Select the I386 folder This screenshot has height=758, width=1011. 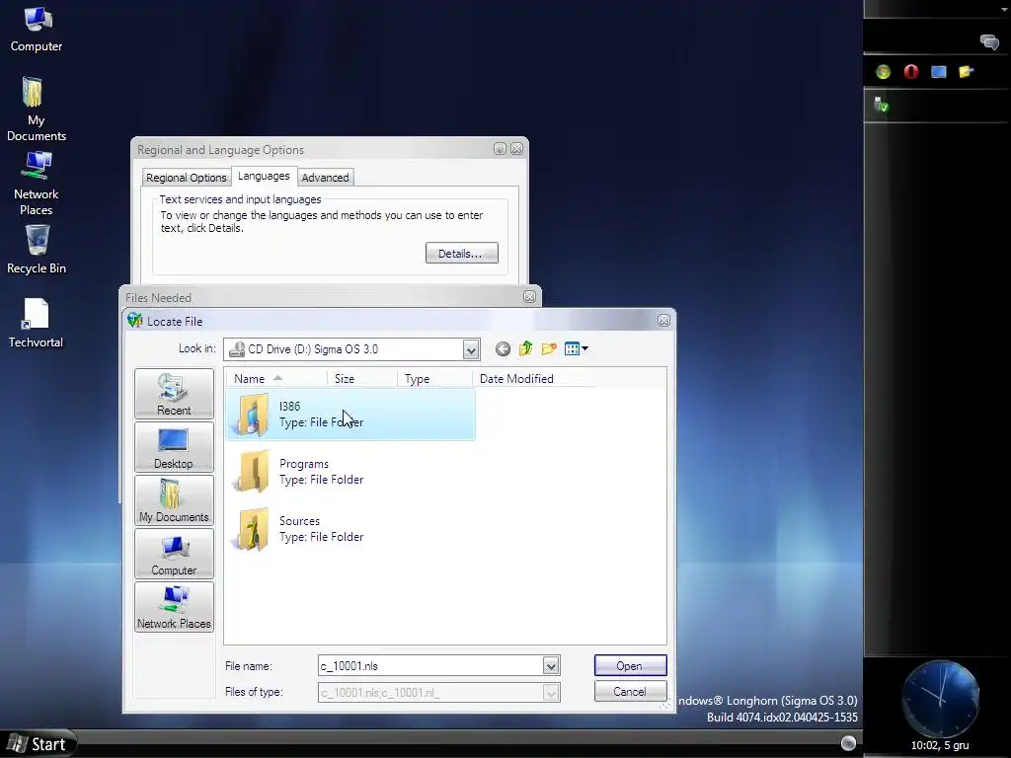[x=350, y=414]
